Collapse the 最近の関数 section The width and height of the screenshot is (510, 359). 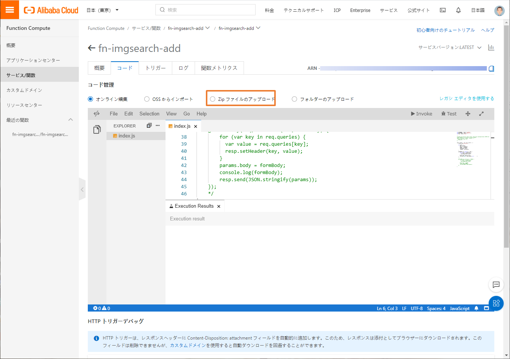point(71,120)
